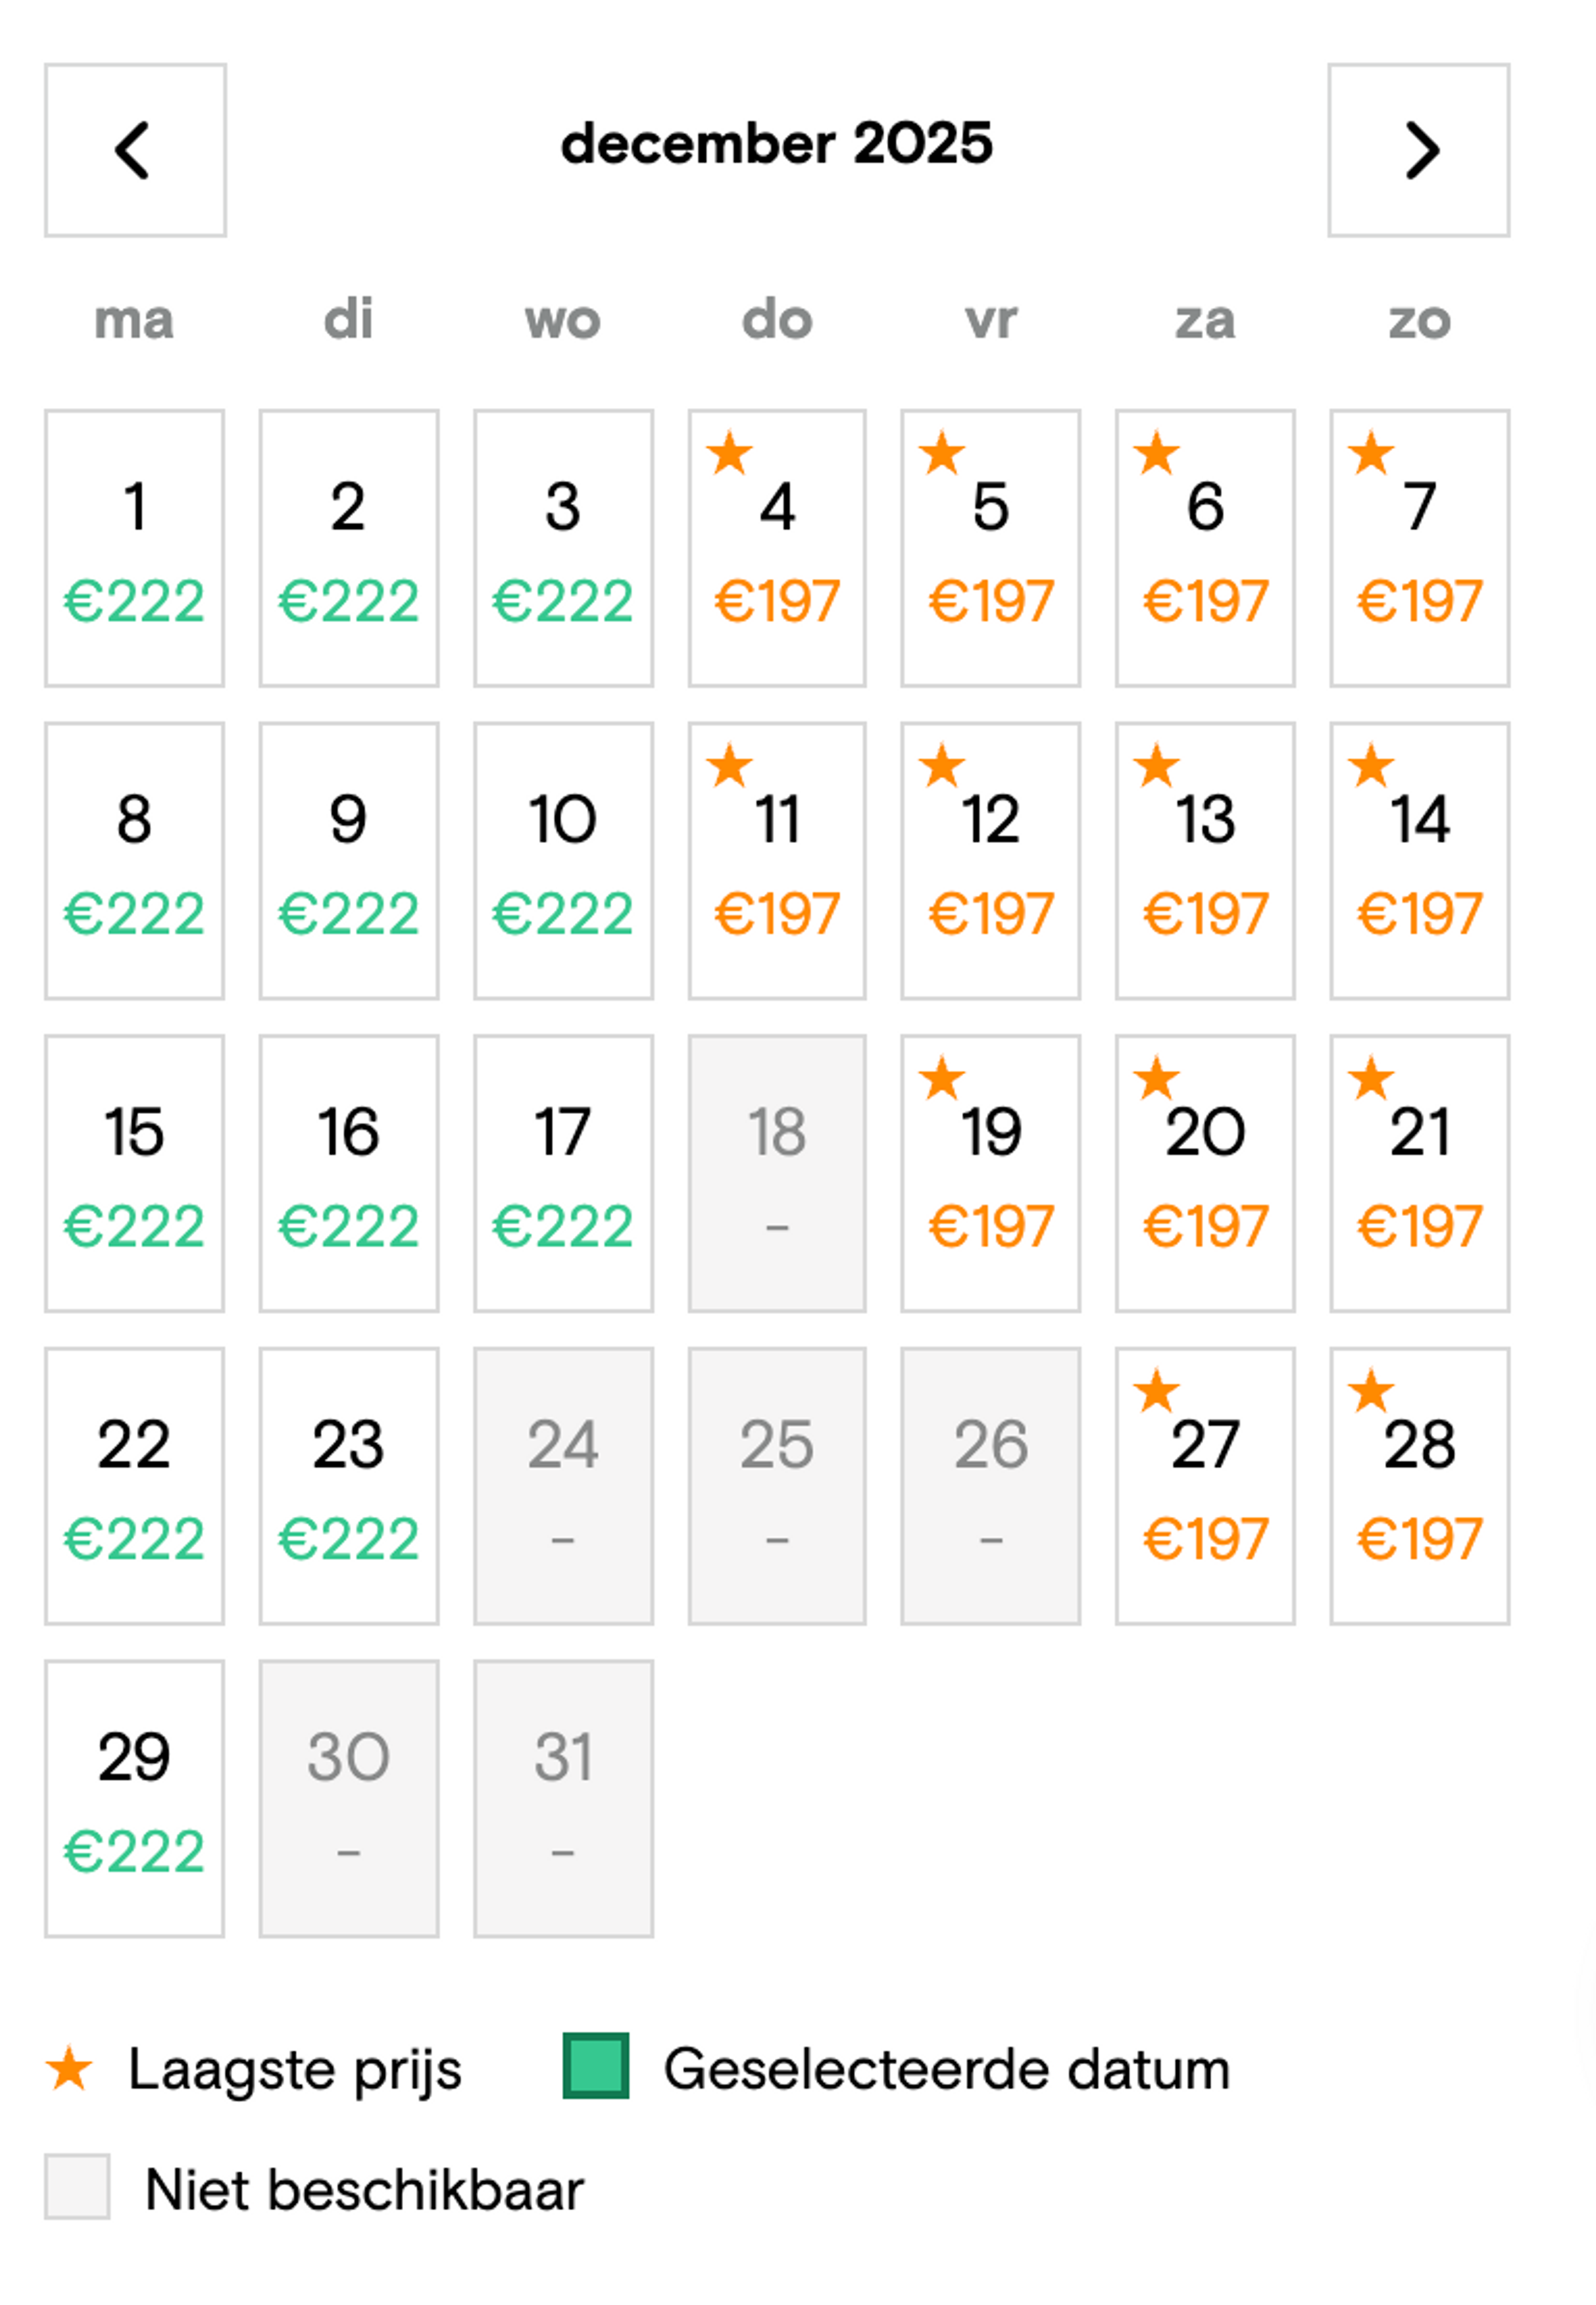Image resolution: width=1596 pixels, height=2305 pixels.
Task: Choose December 10 for €222
Action: point(563,860)
